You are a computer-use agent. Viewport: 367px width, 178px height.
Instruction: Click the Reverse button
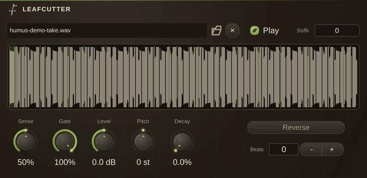(296, 127)
